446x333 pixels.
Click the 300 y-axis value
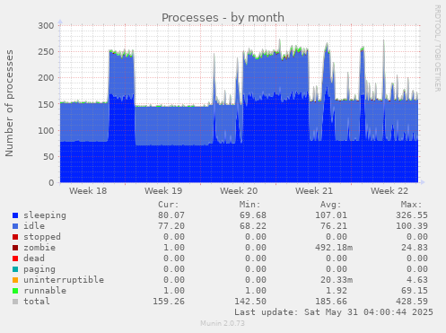(46, 26)
